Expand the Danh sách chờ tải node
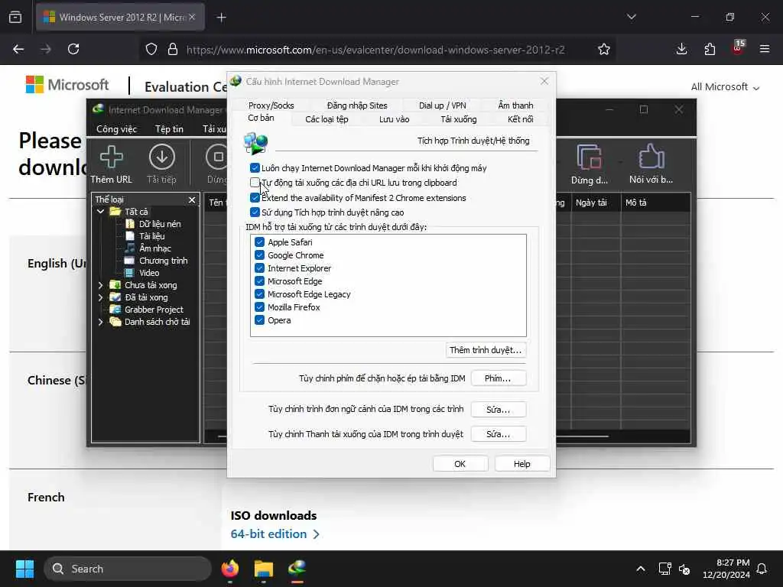The height and width of the screenshot is (587, 783). pyautogui.click(x=100, y=322)
